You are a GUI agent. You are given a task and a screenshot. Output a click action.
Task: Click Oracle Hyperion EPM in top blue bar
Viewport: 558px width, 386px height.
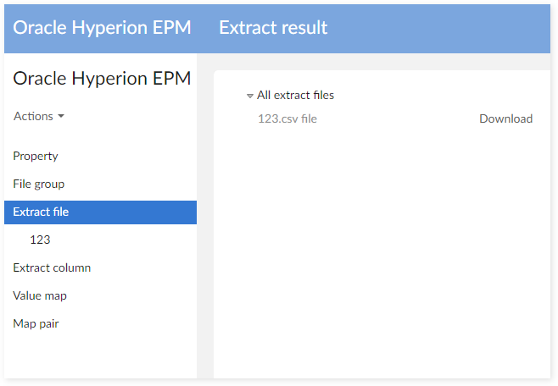(102, 27)
